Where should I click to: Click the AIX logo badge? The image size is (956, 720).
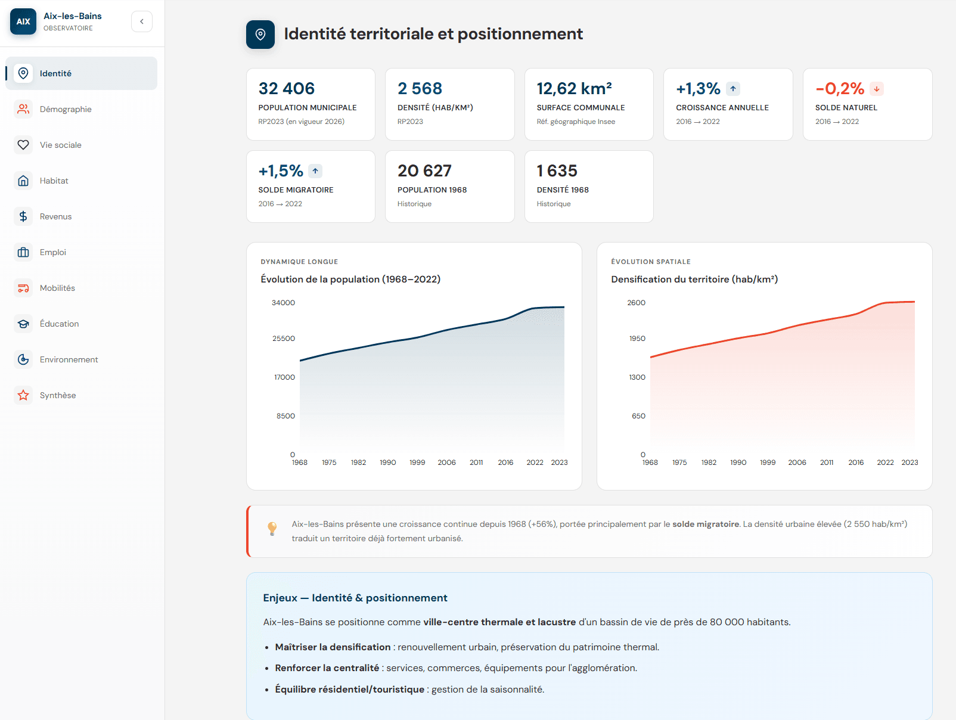pyautogui.click(x=23, y=21)
